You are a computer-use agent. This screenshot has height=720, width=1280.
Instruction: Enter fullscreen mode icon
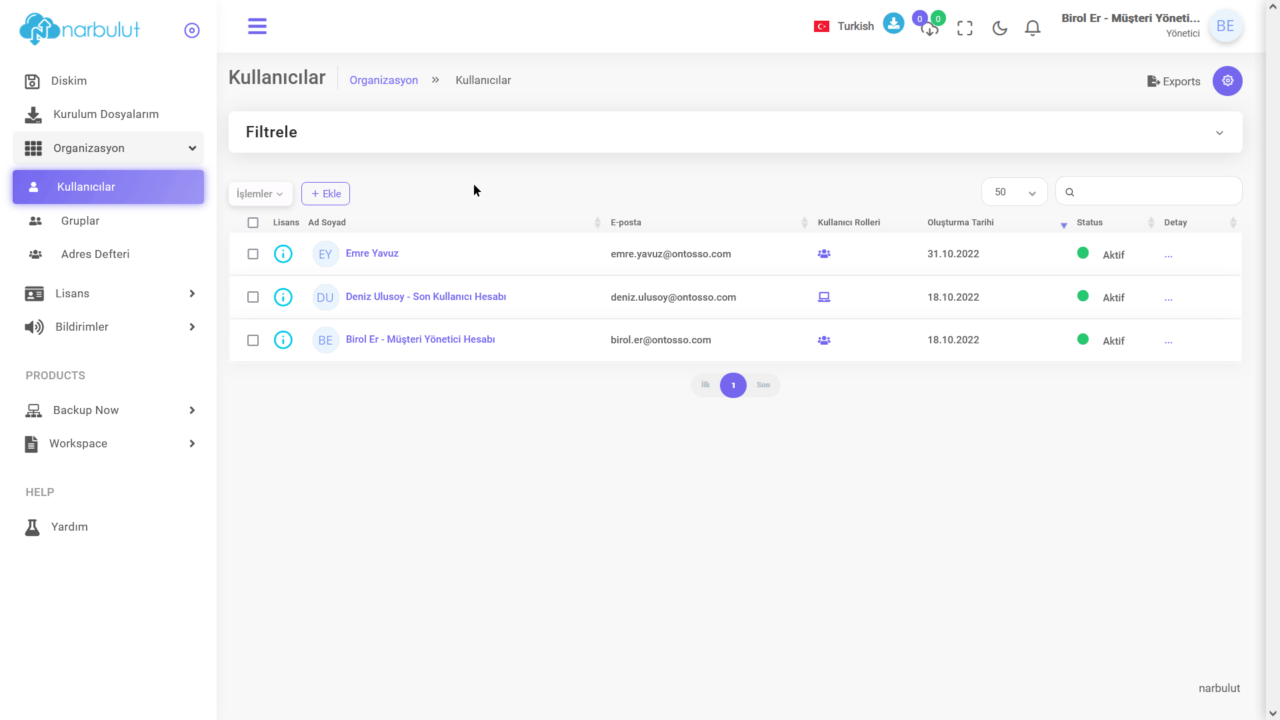(x=965, y=28)
